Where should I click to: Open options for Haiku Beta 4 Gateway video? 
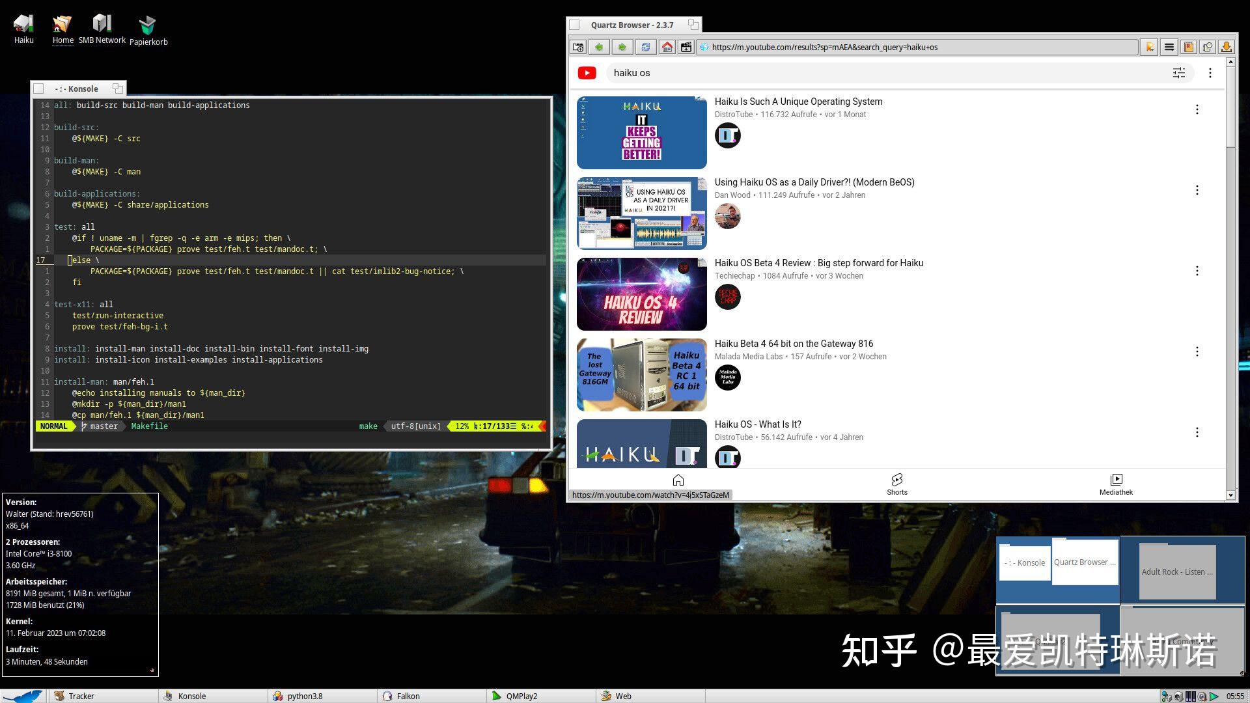(1197, 351)
